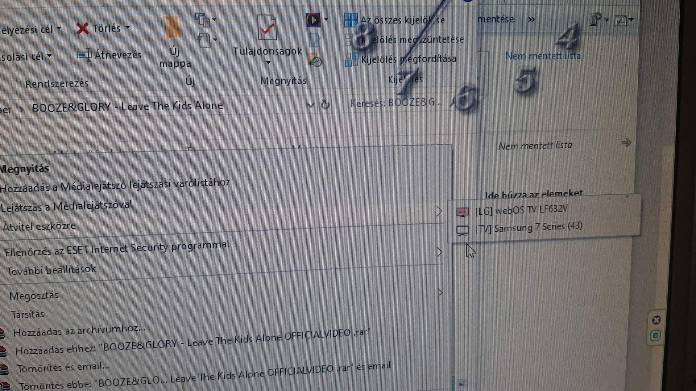Screen dimensions: 696x391
Task: Select [LG] webOS TV LF632V device
Action: tap(521, 210)
